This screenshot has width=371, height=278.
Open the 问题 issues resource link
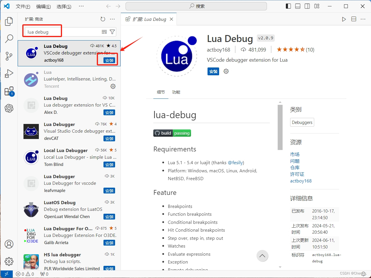[295, 161]
